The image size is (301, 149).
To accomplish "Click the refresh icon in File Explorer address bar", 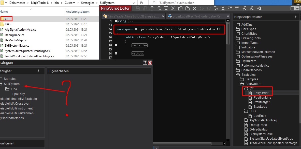I will [141, 3].
